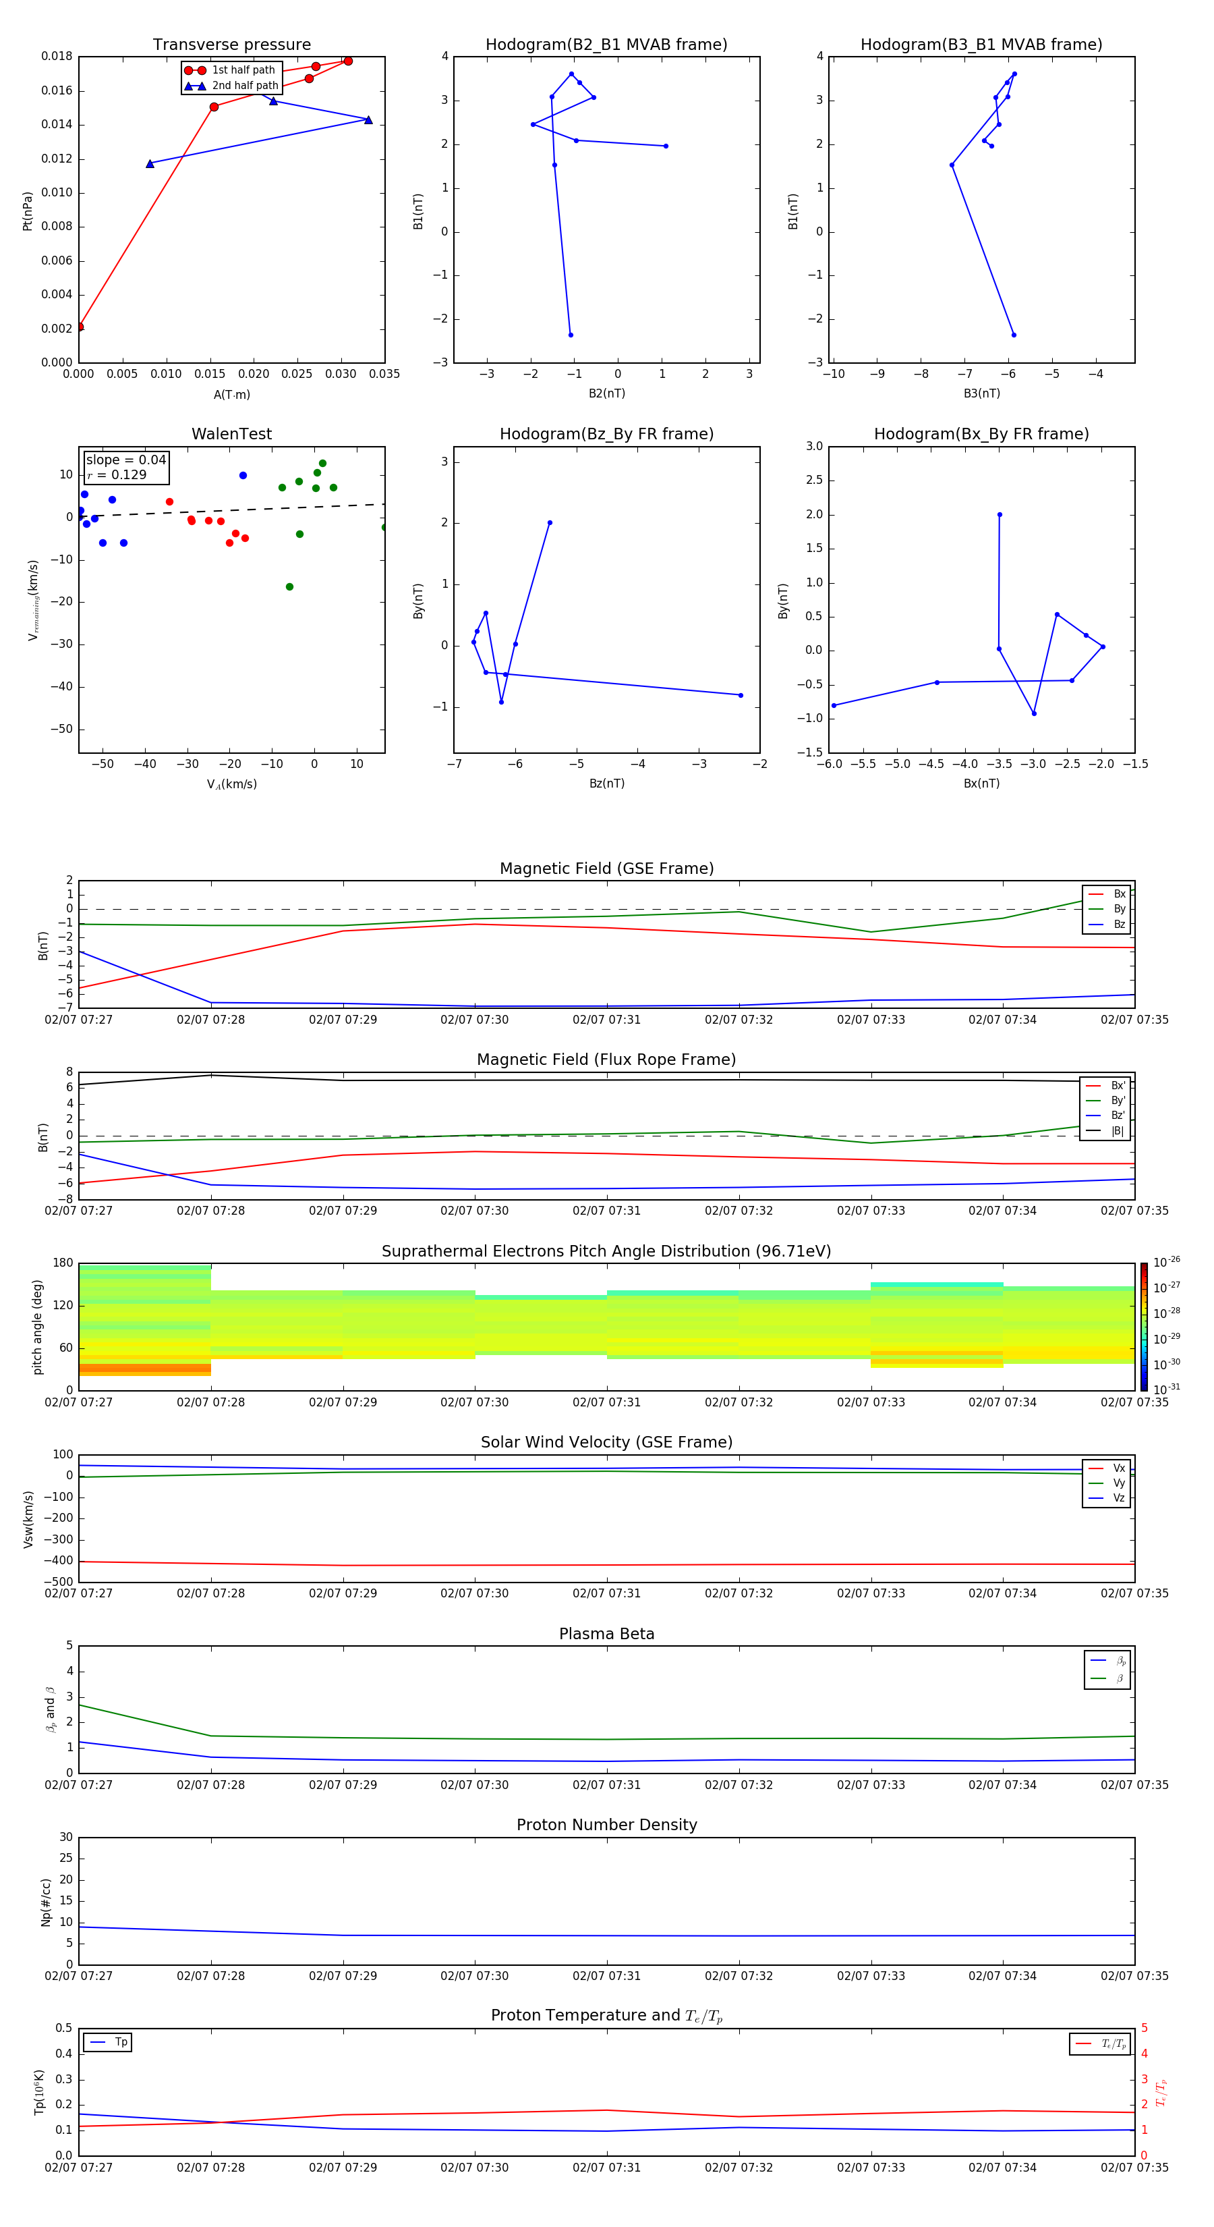Image resolution: width=1214 pixels, height=2227 pixels.
Task: Click Bz in the GSE Frame legend
Action: click(x=1107, y=924)
